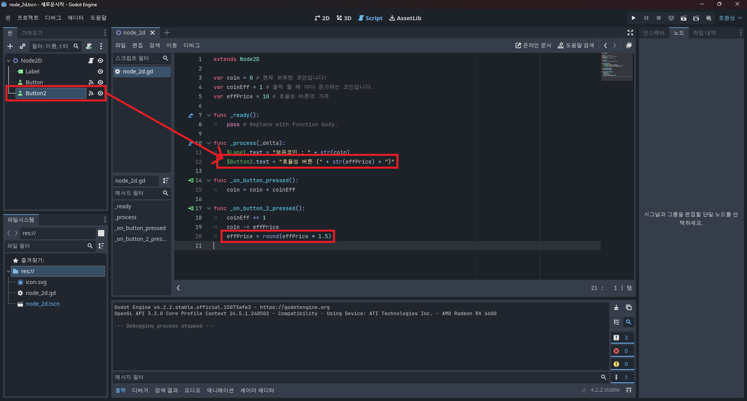Click the filesystem path field res://
The width and height of the screenshot is (747, 401).
pos(58,233)
